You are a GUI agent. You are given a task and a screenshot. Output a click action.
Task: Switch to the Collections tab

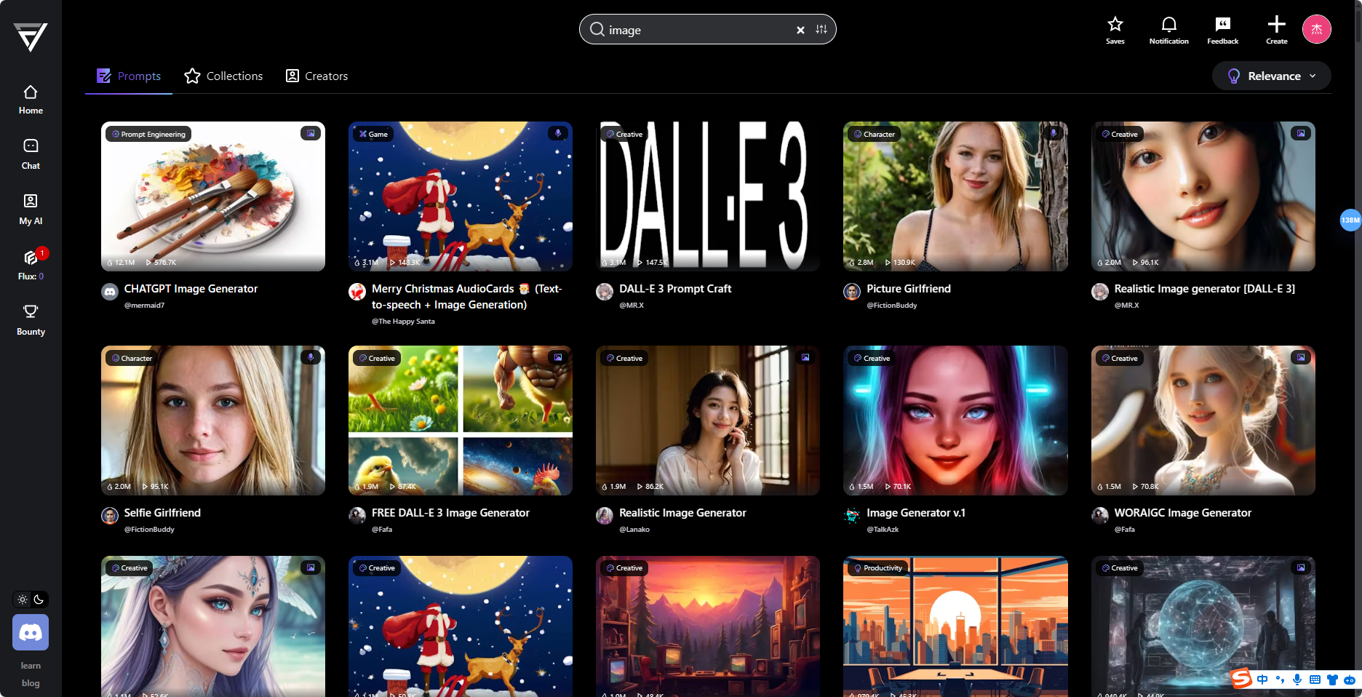[x=223, y=76]
